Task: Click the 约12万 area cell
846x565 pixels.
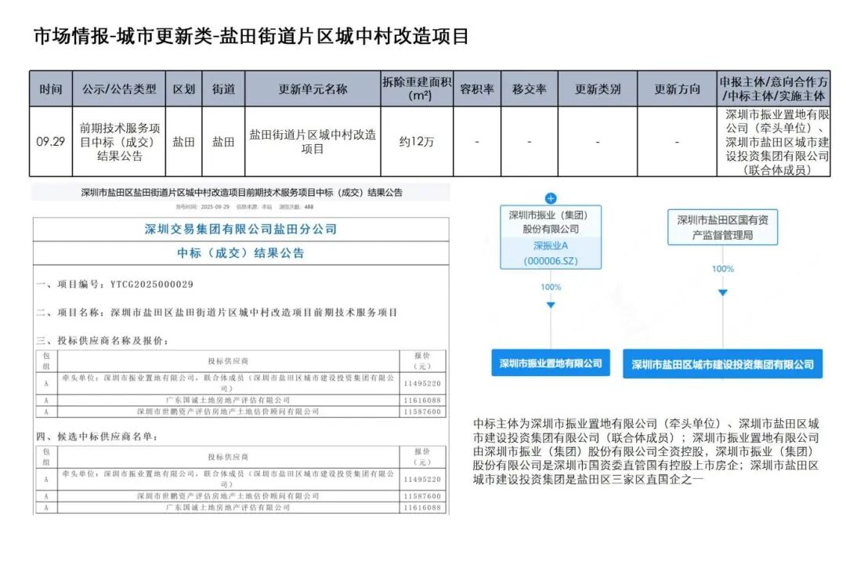Action: point(417,142)
